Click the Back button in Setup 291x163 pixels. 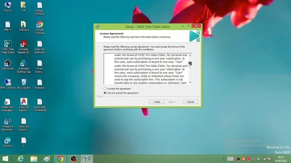coord(156,102)
